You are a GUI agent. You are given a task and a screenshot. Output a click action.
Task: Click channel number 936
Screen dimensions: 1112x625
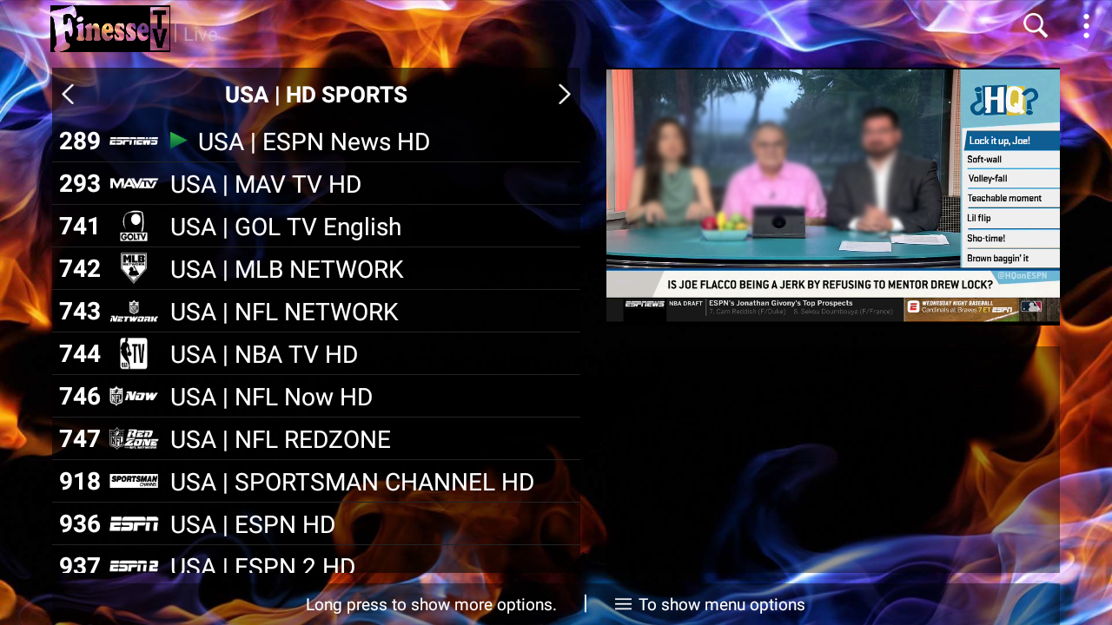(80, 523)
